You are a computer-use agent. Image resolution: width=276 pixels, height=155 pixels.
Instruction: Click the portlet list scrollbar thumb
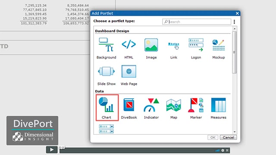coord(234,52)
